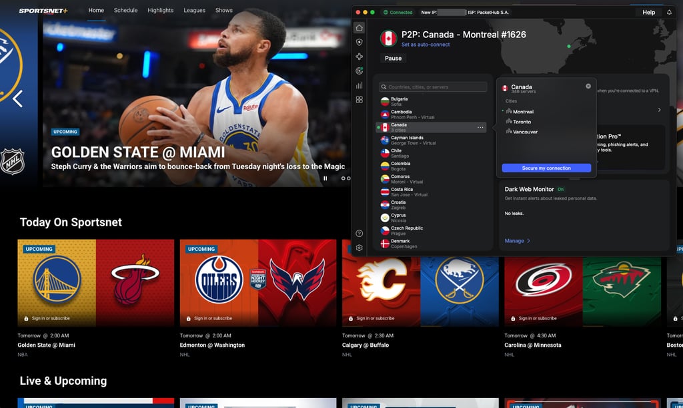Click the On badge next to Dark Web Monitor
The height and width of the screenshot is (408, 683).
(560, 190)
